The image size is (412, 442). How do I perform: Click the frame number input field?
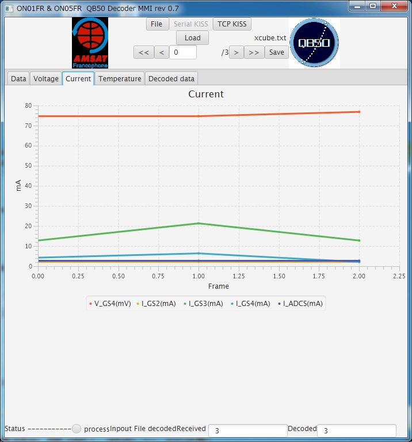(x=183, y=52)
